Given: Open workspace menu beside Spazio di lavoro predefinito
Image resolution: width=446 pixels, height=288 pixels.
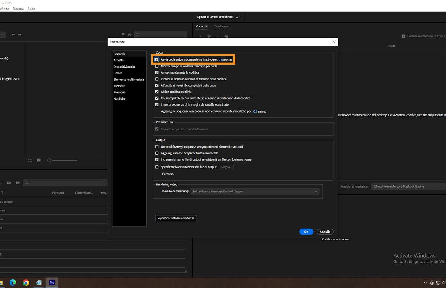Looking at the screenshot, I should 237,17.
